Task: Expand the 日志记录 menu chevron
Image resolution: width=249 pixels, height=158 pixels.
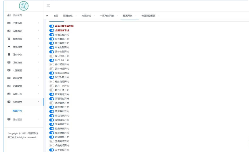Action: coord(38,119)
